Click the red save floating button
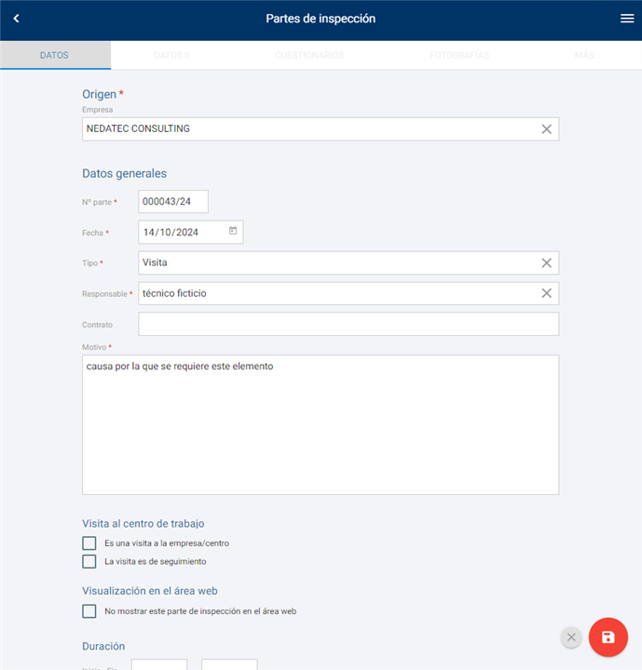642x670 pixels. 608,637
